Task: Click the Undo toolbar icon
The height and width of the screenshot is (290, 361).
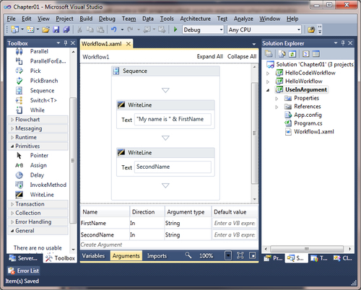Action: (x=113, y=30)
